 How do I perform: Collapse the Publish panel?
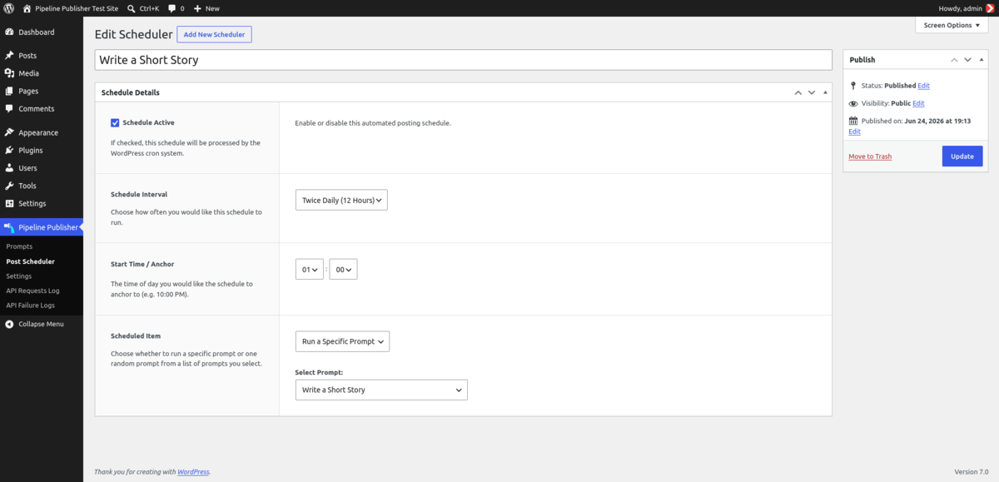(x=980, y=60)
